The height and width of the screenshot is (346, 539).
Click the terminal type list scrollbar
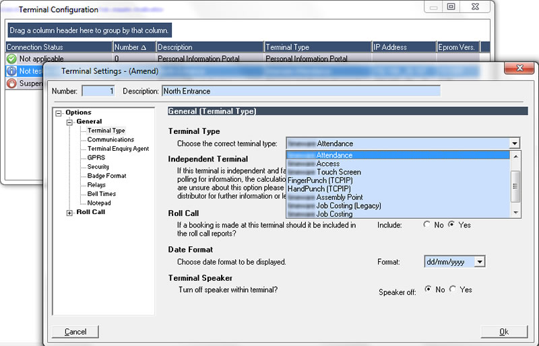(516, 184)
